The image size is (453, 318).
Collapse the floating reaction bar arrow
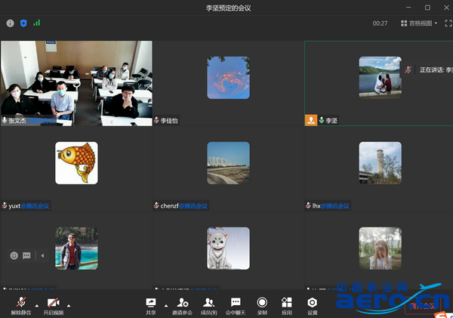(42, 255)
